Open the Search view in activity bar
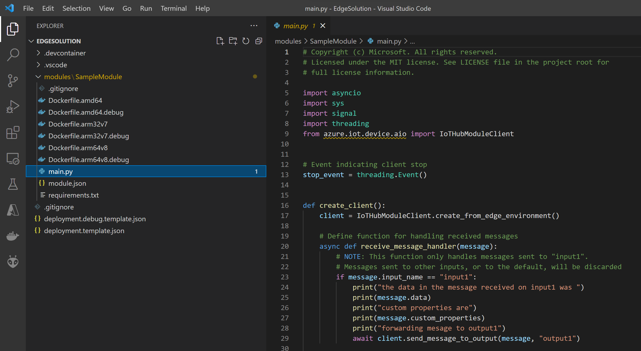This screenshot has height=351, width=641. (x=13, y=55)
